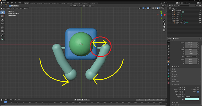Switch to the Scripting workspace tab
This screenshot has width=202, height=106.
click(93, 3)
